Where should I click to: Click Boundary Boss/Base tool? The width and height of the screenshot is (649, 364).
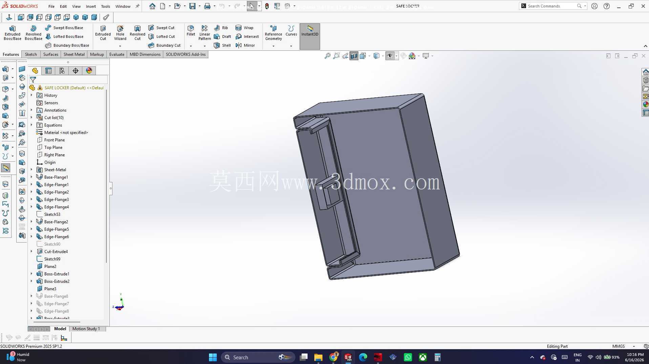click(x=67, y=45)
